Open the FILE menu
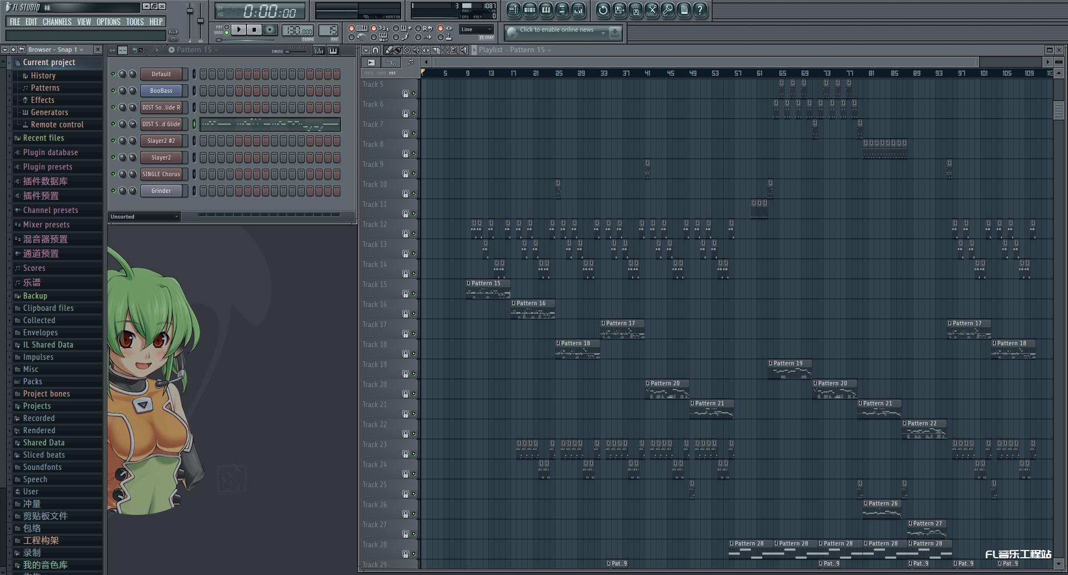 pyautogui.click(x=15, y=22)
